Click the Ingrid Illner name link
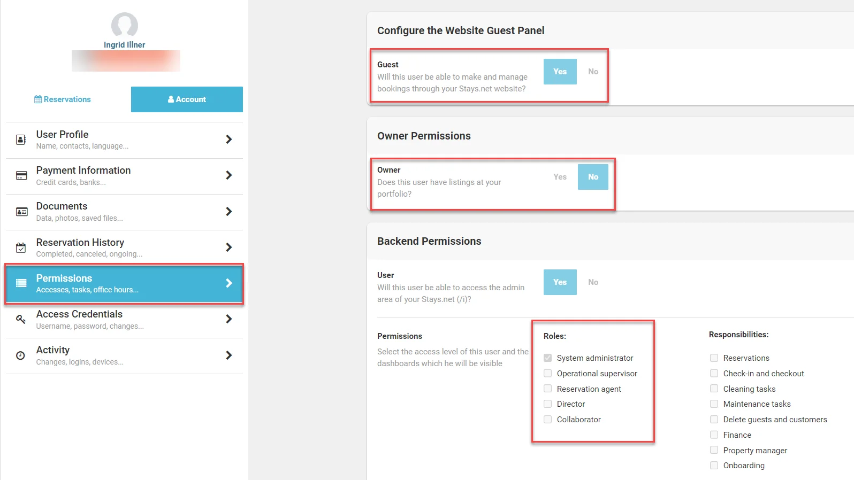Screen dimensions: 854x480 pos(125,45)
